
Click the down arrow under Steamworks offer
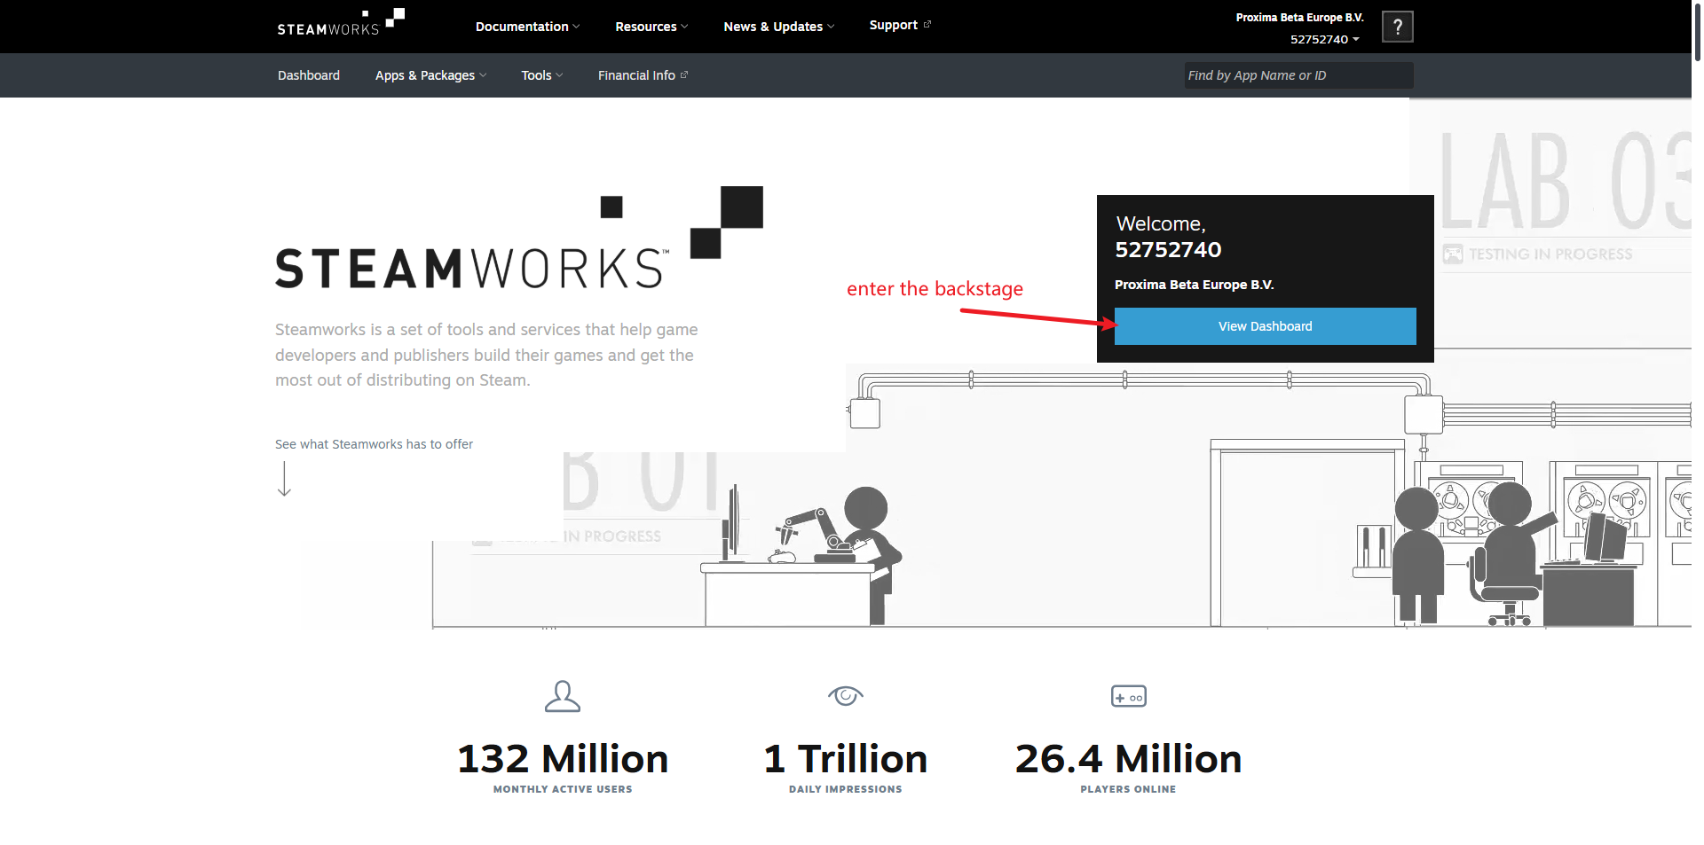point(284,479)
